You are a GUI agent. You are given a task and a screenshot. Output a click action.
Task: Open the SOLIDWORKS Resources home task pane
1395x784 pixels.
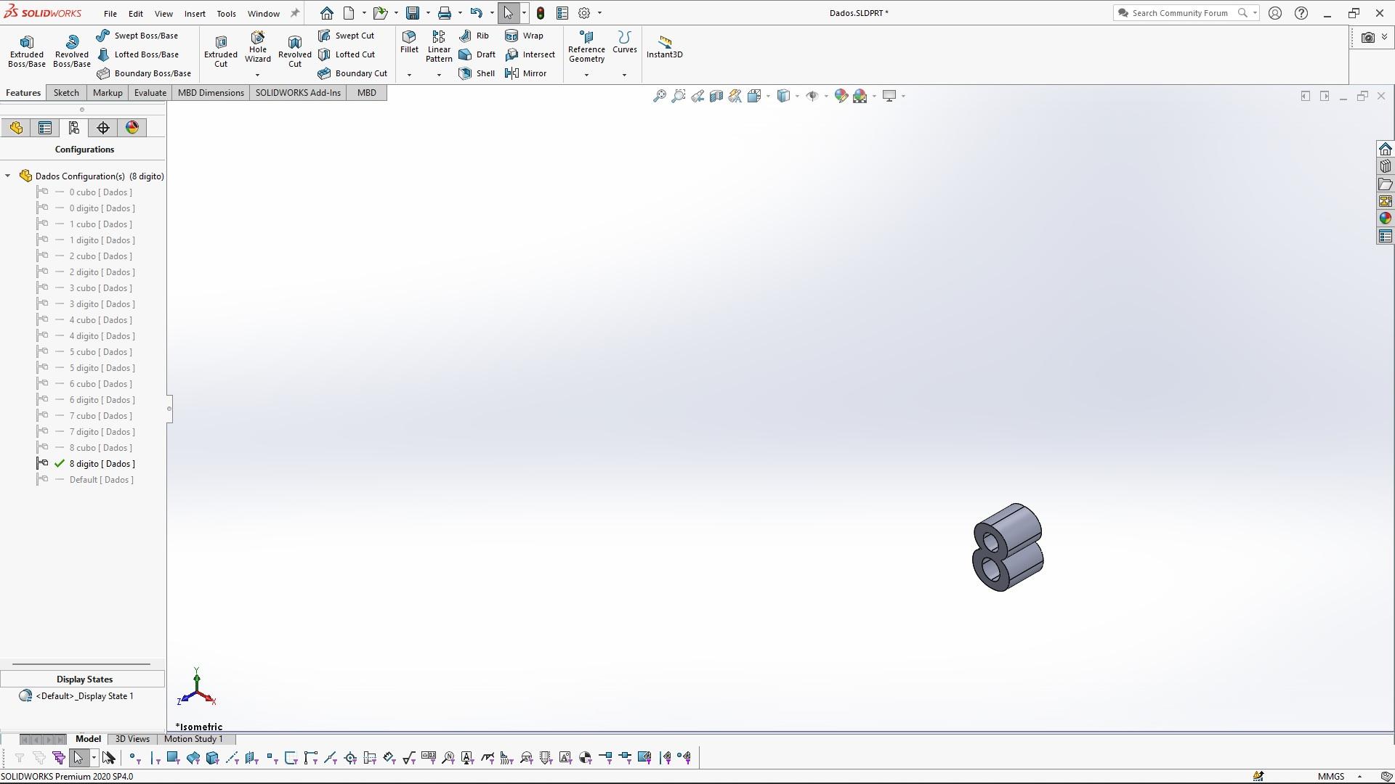click(x=1385, y=149)
